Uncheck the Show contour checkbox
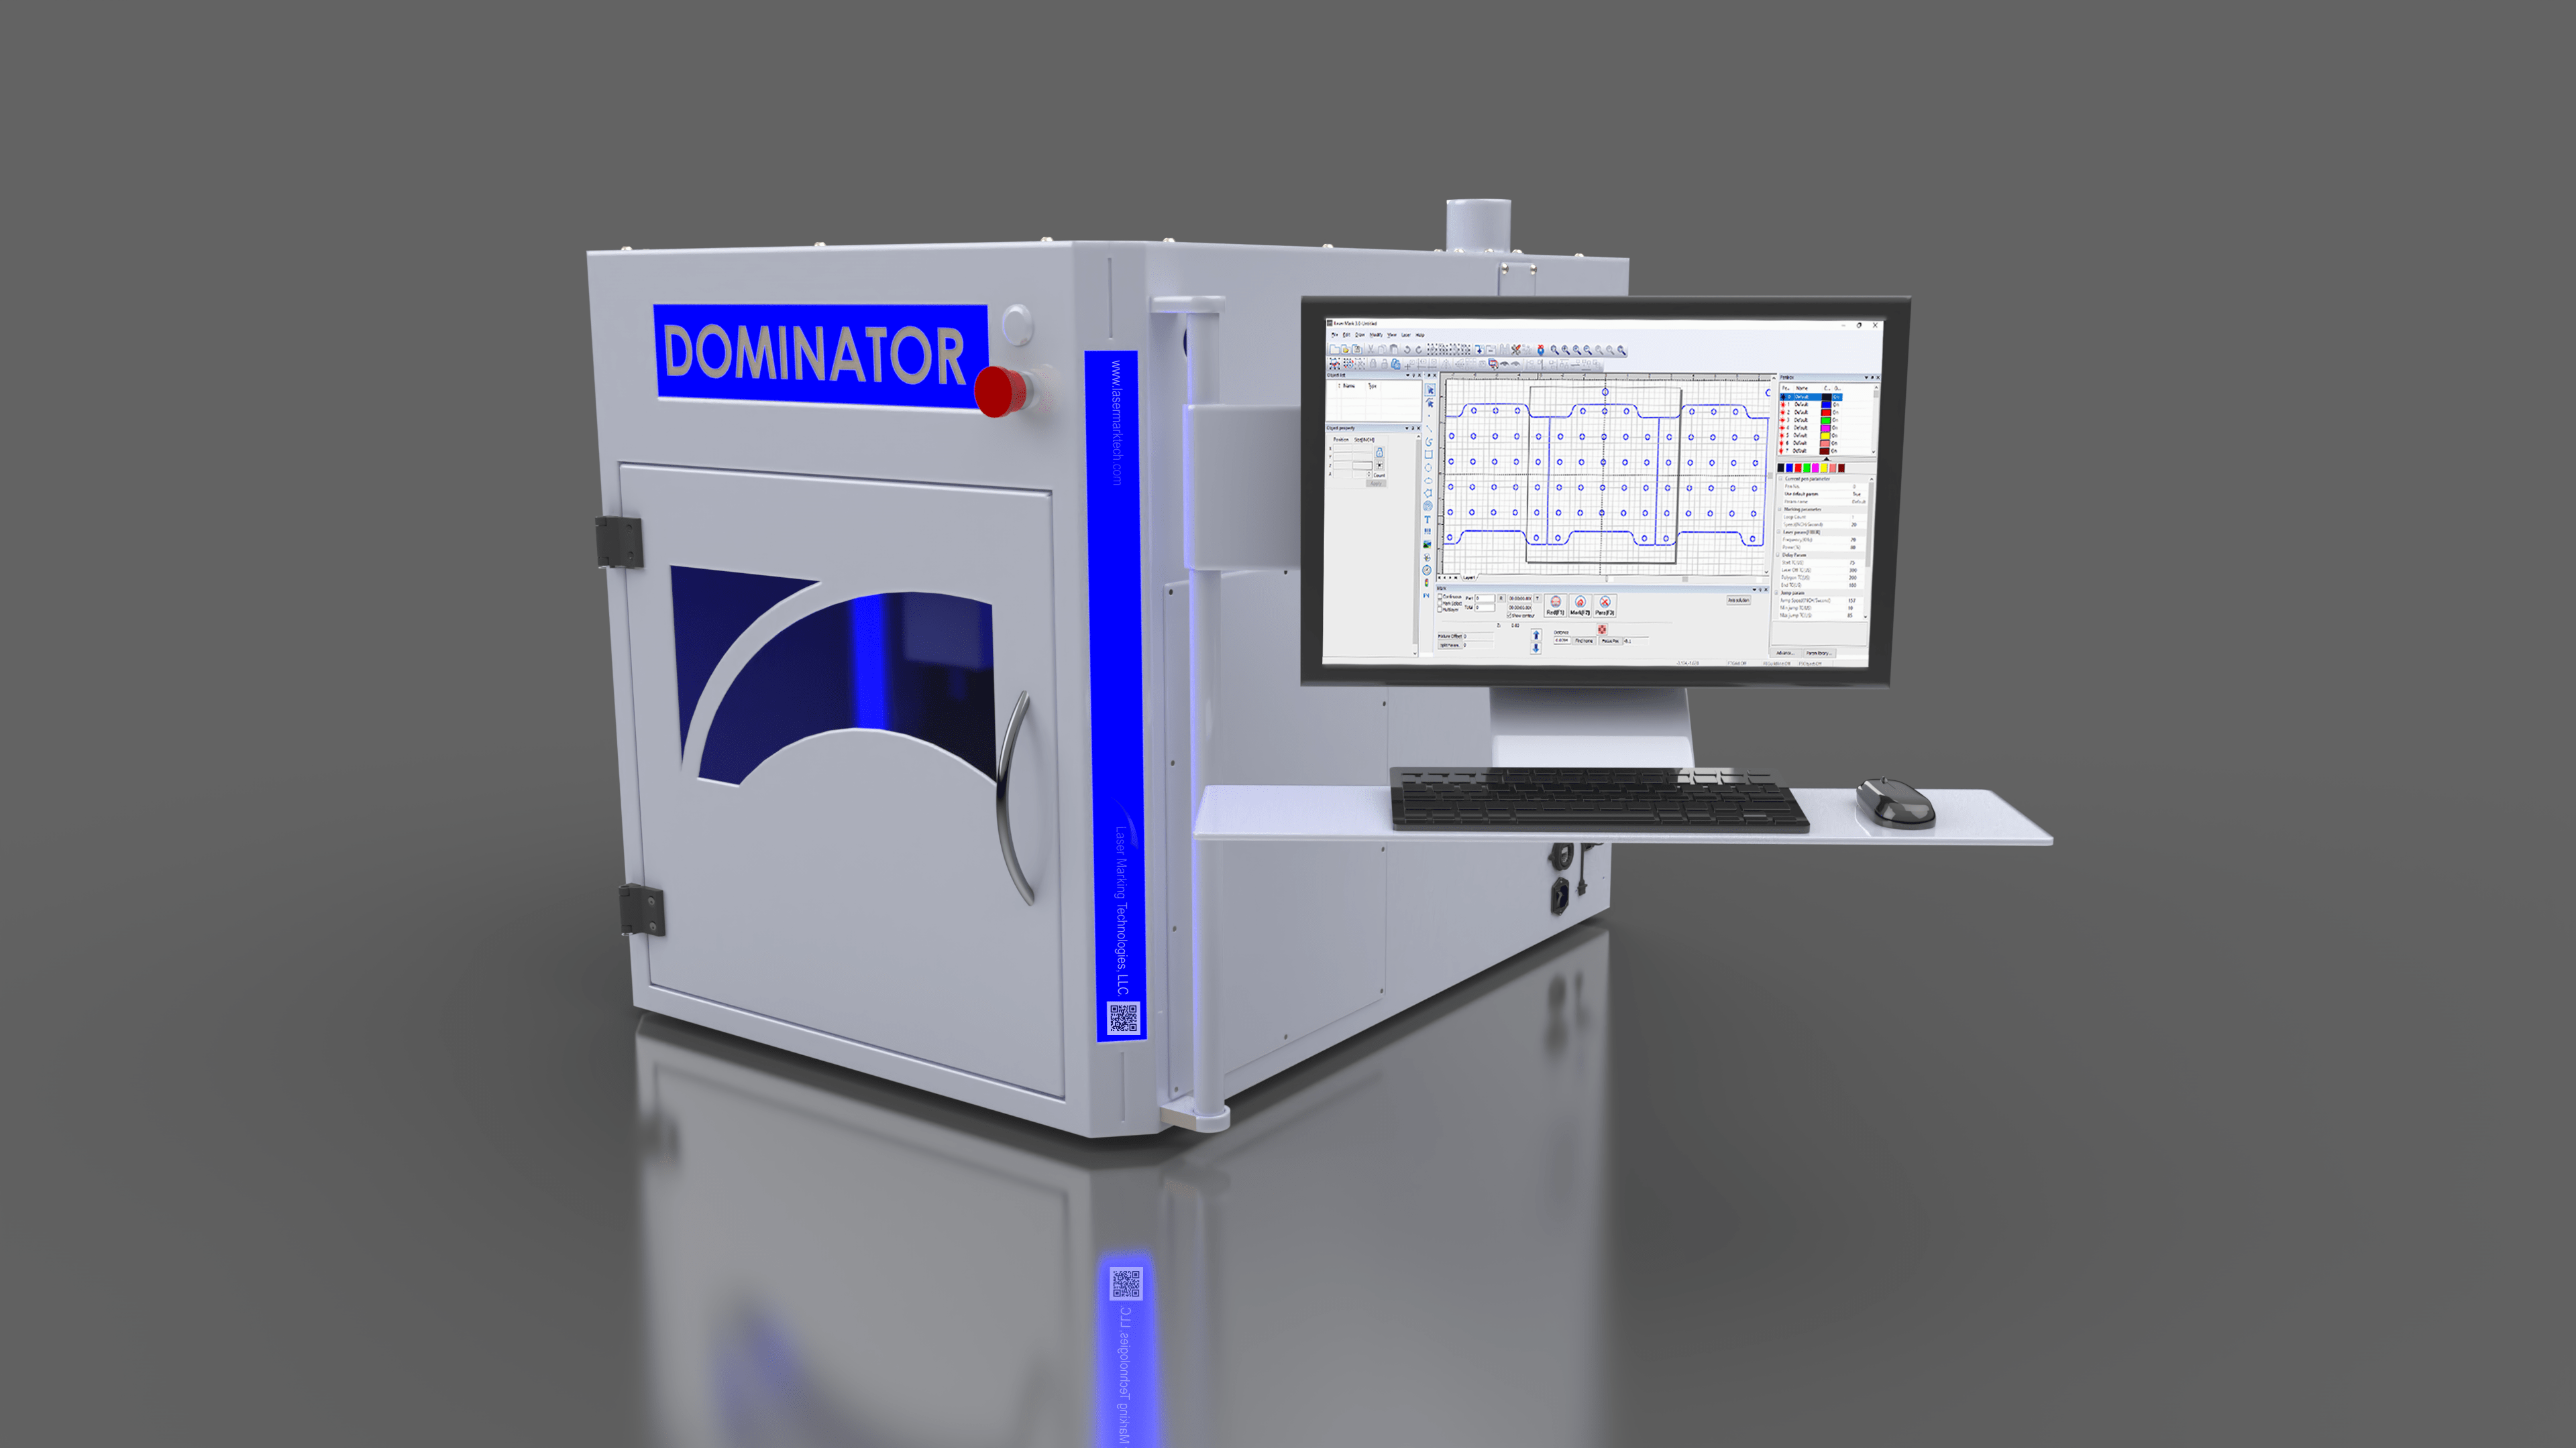The height and width of the screenshot is (1448, 2576). (1510, 615)
